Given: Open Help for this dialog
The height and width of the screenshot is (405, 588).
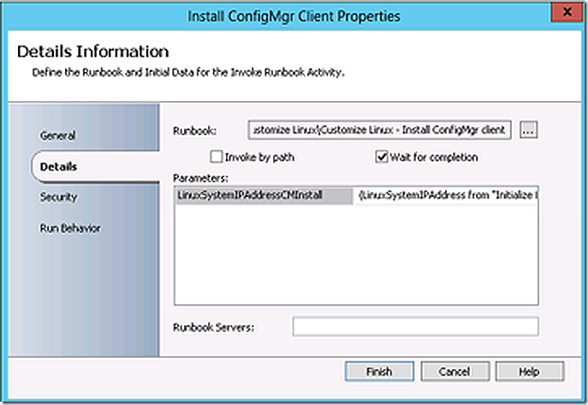Looking at the screenshot, I should pyautogui.click(x=530, y=372).
